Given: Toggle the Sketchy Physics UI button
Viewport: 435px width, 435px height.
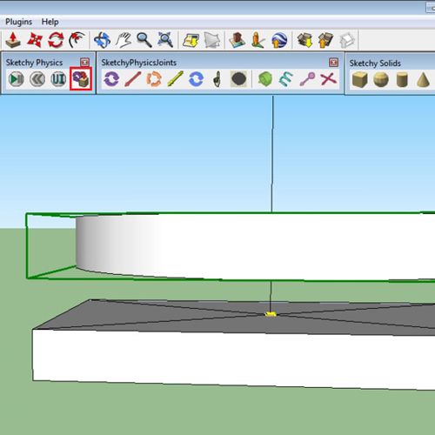Looking at the screenshot, I should [x=58, y=79].
